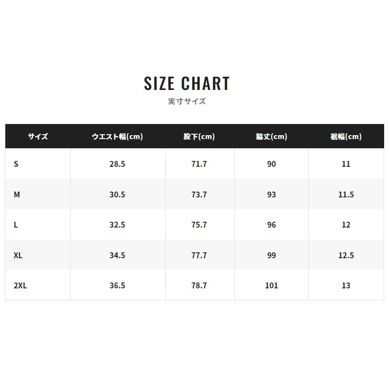Click the サイズ column header

38,137
